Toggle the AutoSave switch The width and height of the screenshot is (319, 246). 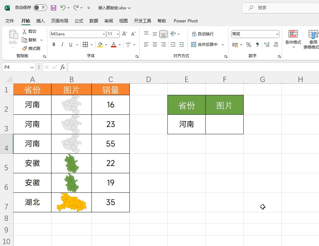pos(40,8)
